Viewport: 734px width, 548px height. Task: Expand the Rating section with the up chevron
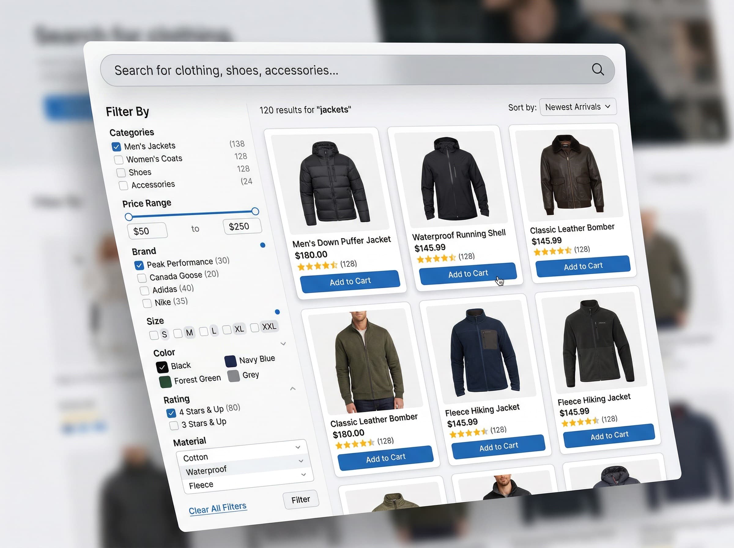pyautogui.click(x=293, y=388)
